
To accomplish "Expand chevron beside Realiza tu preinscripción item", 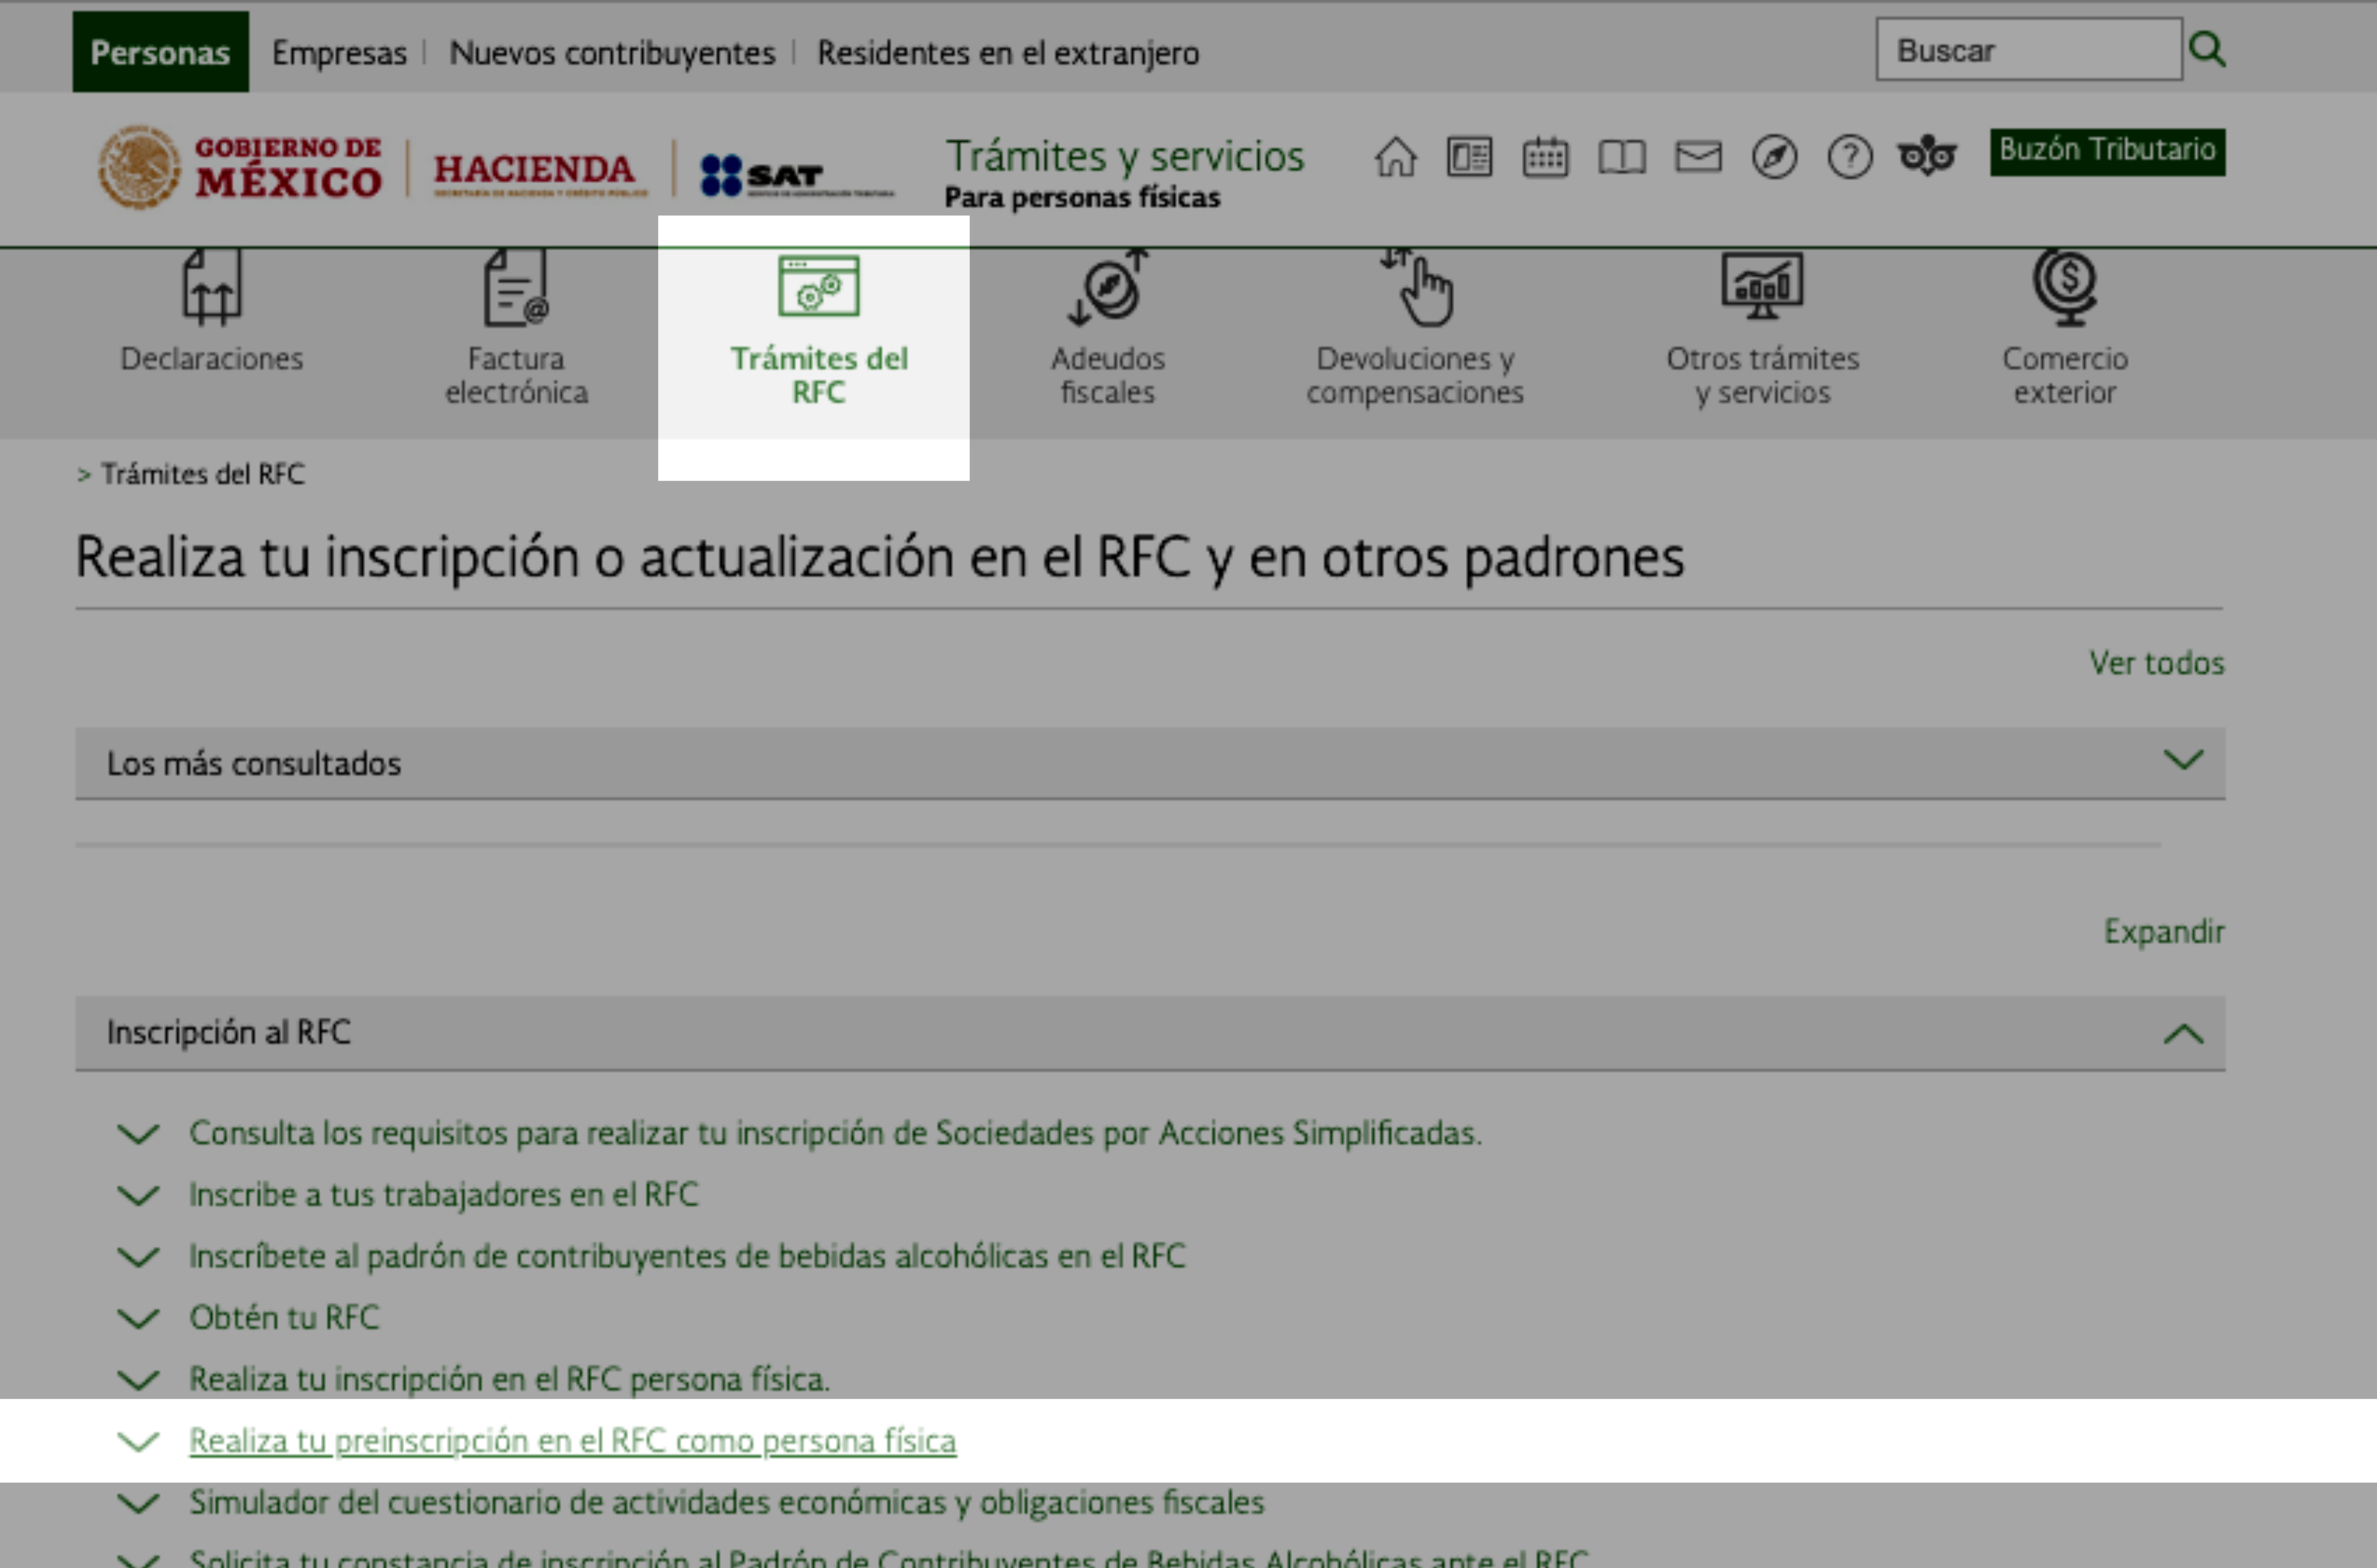I will [138, 1441].
